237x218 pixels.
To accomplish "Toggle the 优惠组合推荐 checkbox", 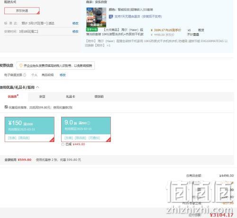I will tap(6, 107).
